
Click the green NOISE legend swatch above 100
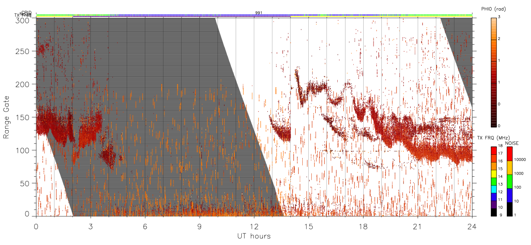click(509, 181)
